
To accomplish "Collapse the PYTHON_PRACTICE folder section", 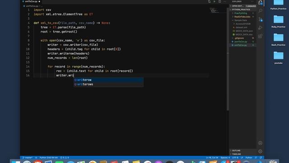I will pos(241,10).
